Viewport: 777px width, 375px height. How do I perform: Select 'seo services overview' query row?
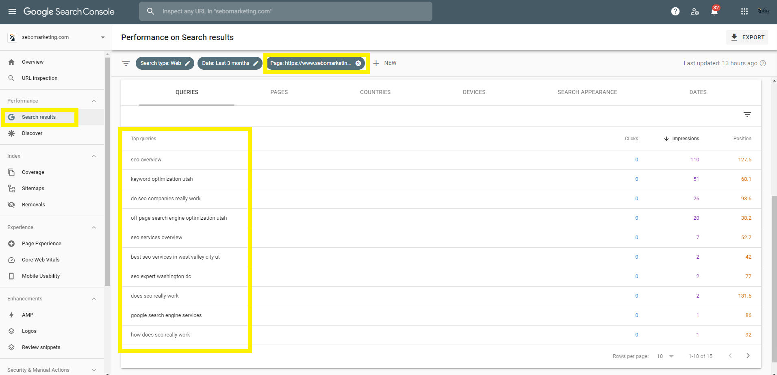441,238
